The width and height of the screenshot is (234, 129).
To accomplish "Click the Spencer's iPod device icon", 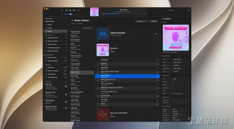I will point(66,95).
